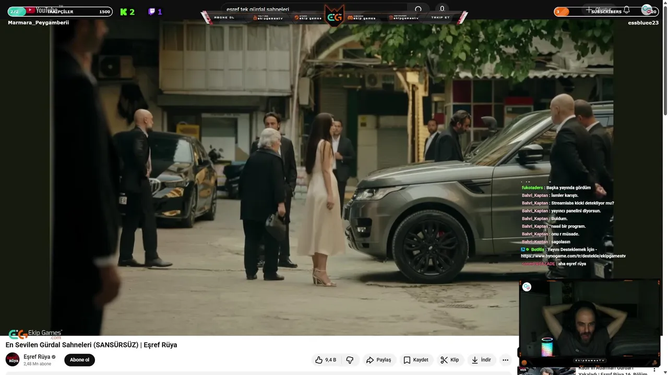Click the 2,48 Mn abone subscriber count
The image size is (668, 375).
coord(37,364)
